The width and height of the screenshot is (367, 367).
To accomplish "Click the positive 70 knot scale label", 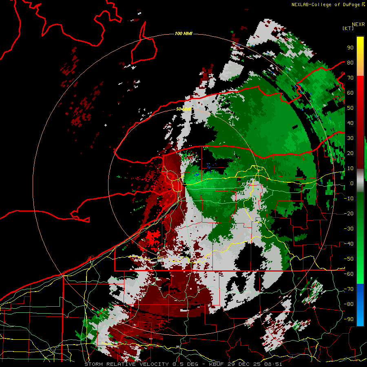I will [x=350, y=78].
